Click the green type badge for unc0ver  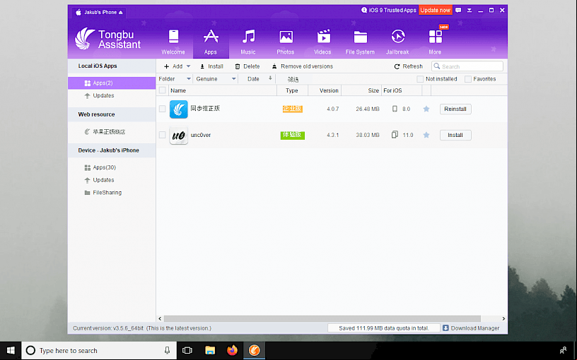click(x=293, y=136)
